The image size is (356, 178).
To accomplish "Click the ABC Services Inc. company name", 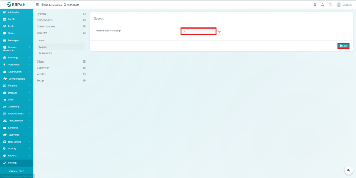I will [53, 5].
